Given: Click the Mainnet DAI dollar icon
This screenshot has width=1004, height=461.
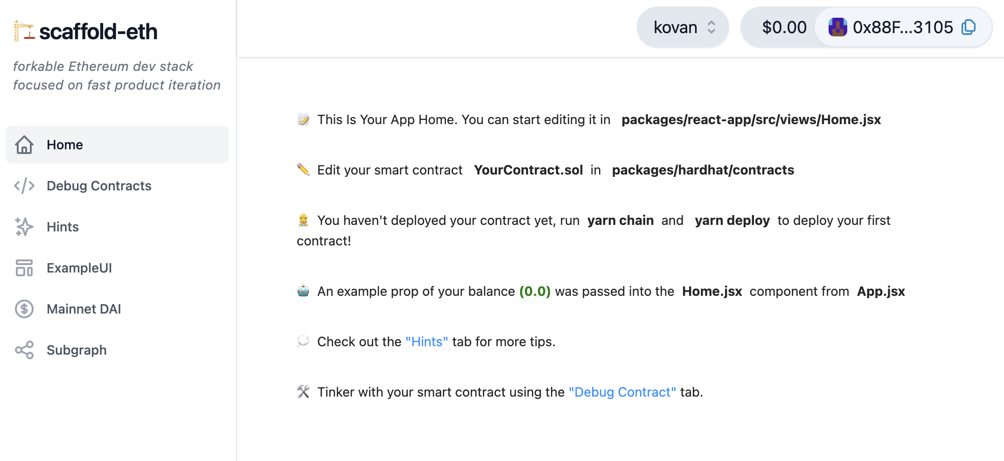Looking at the screenshot, I should 24,309.
